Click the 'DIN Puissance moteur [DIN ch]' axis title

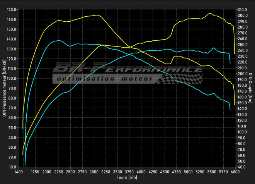pyautogui.click(x=4, y=88)
